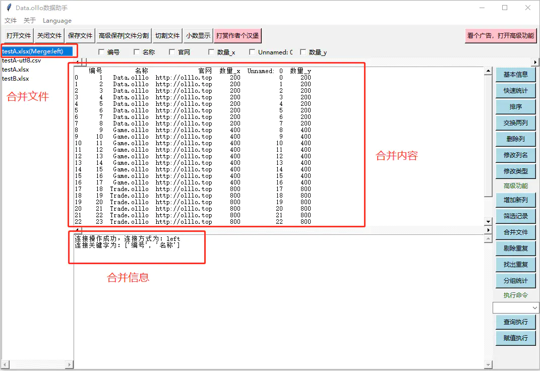Click the 高级功能 section label
540x371 pixels.
516,186
